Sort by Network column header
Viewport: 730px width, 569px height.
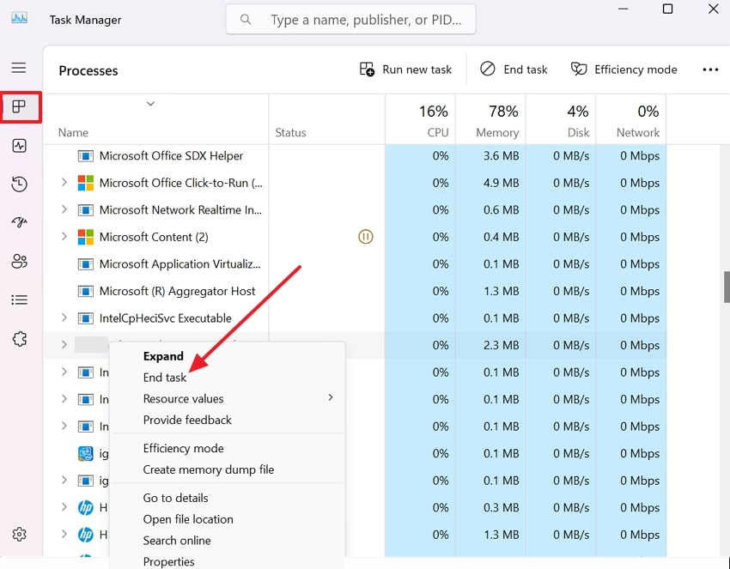[631, 119]
